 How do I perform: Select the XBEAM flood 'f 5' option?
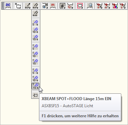coord(35,47)
